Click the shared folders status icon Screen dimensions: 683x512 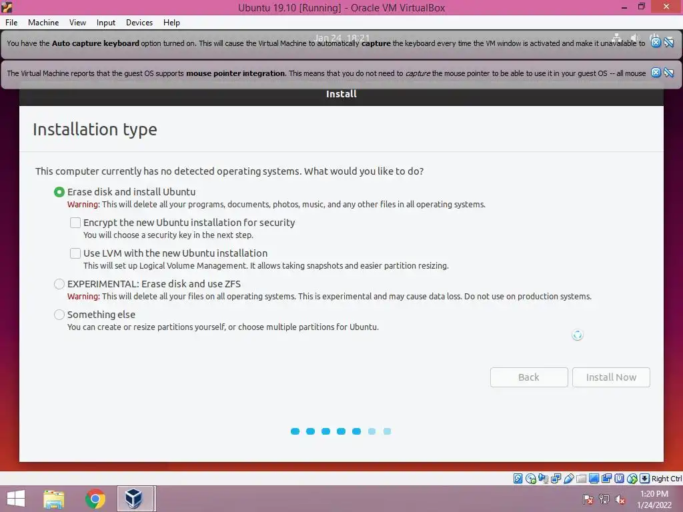pyautogui.click(x=581, y=479)
